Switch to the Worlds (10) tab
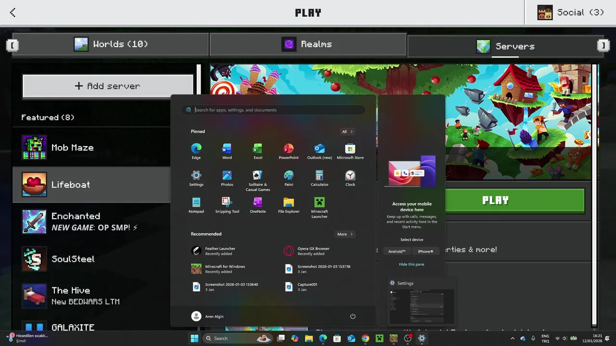Image resolution: width=616 pixels, height=346 pixels. click(x=111, y=44)
